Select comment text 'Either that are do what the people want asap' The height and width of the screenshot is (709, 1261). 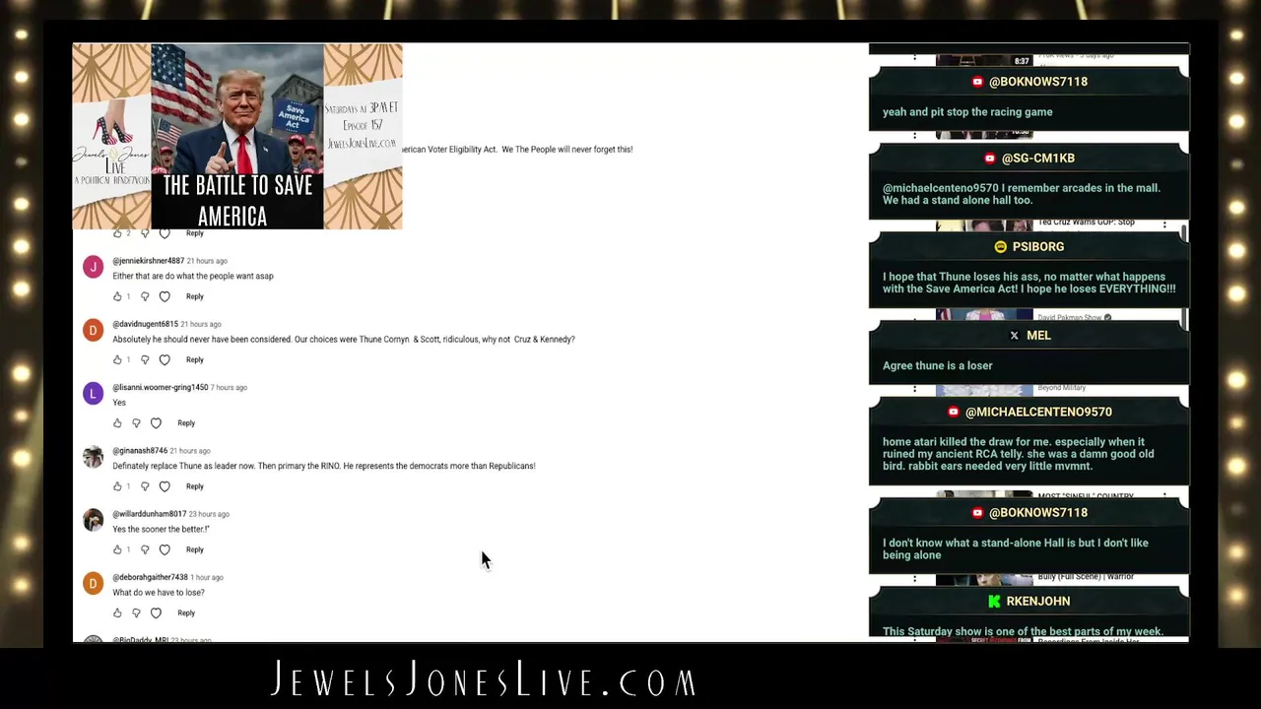click(x=193, y=277)
